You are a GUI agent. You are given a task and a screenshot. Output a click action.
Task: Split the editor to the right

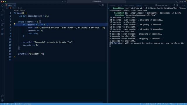(x=103, y=5)
